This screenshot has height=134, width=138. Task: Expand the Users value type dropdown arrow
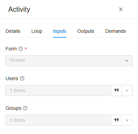click(x=127, y=90)
